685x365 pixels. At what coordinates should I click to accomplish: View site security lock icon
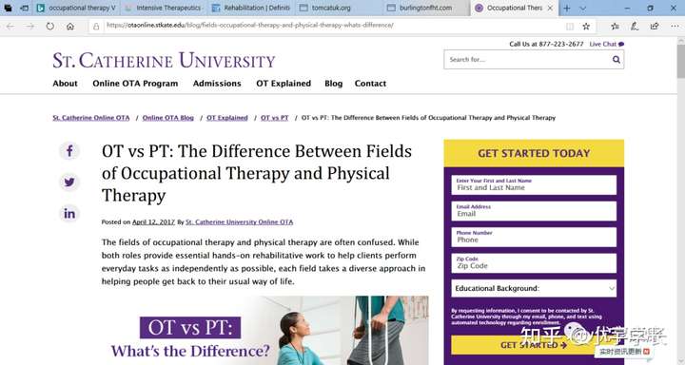click(x=96, y=27)
